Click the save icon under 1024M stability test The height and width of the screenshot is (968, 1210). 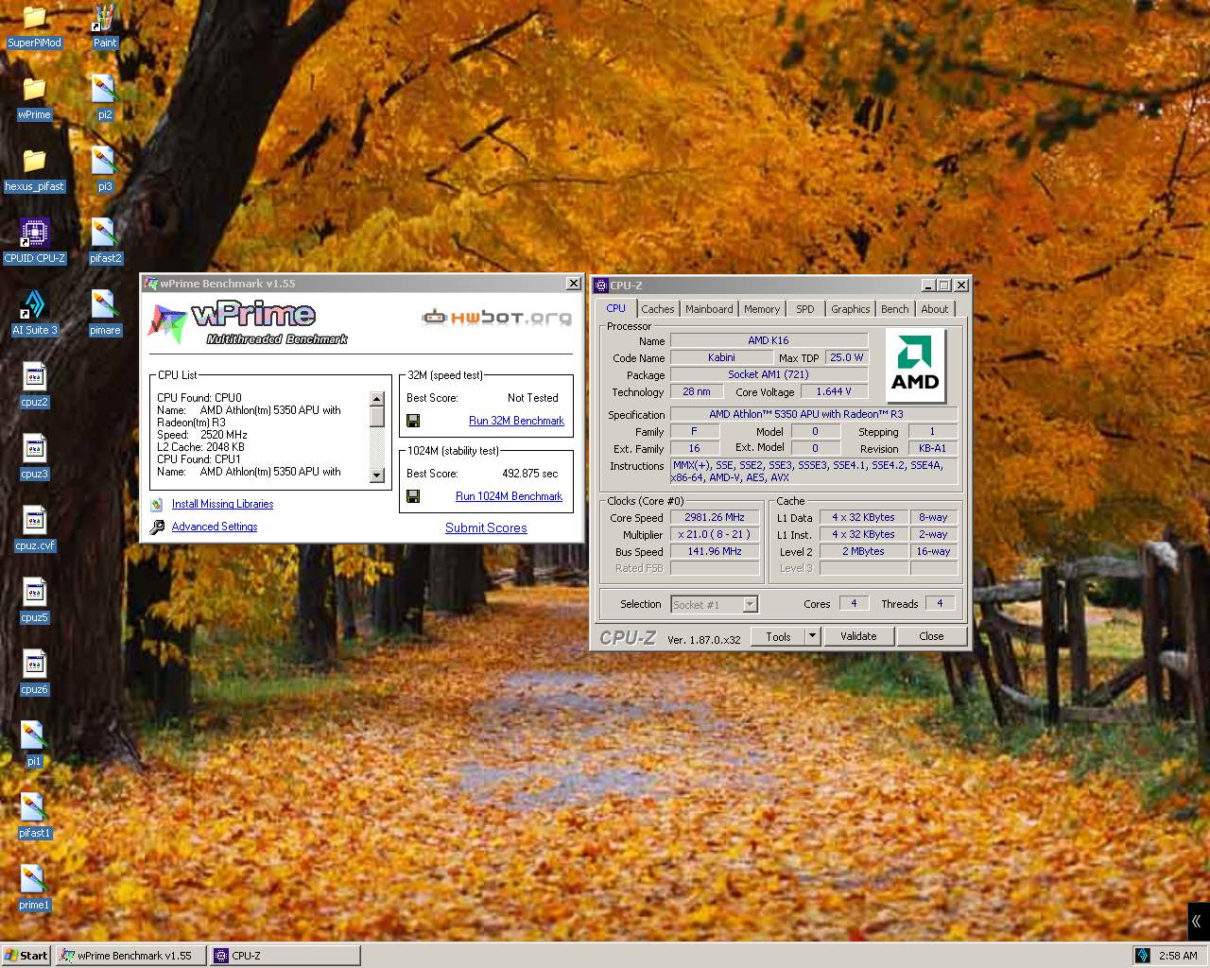pyautogui.click(x=413, y=496)
